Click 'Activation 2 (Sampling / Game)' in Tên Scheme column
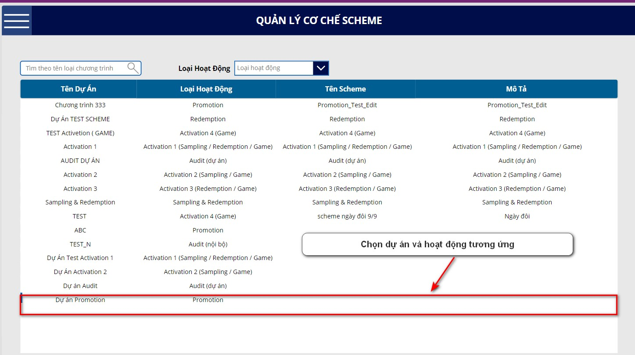This screenshot has width=635, height=355. pos(347,175)
